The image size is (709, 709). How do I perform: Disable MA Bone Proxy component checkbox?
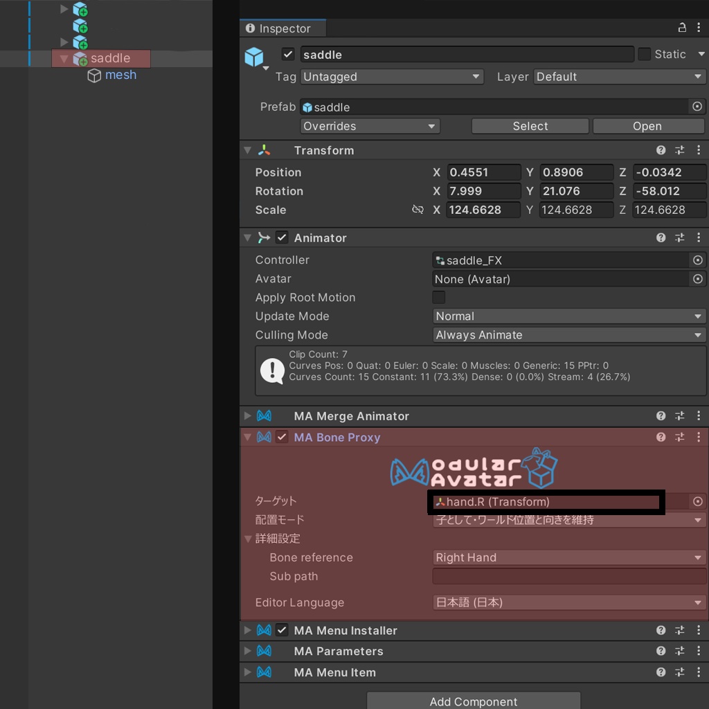pos(282,437)
